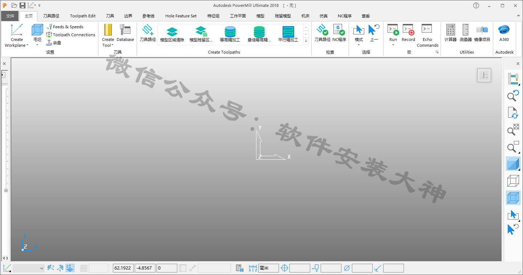Expand the explorer tree plus node
Viewport: 523px width, 275px height.
point(6,190)
